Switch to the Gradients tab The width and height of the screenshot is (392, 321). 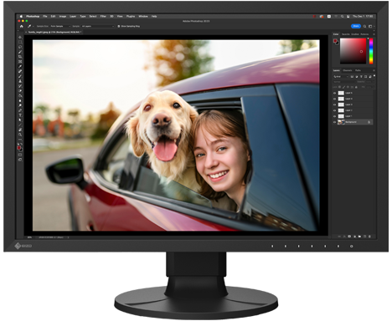355,34
